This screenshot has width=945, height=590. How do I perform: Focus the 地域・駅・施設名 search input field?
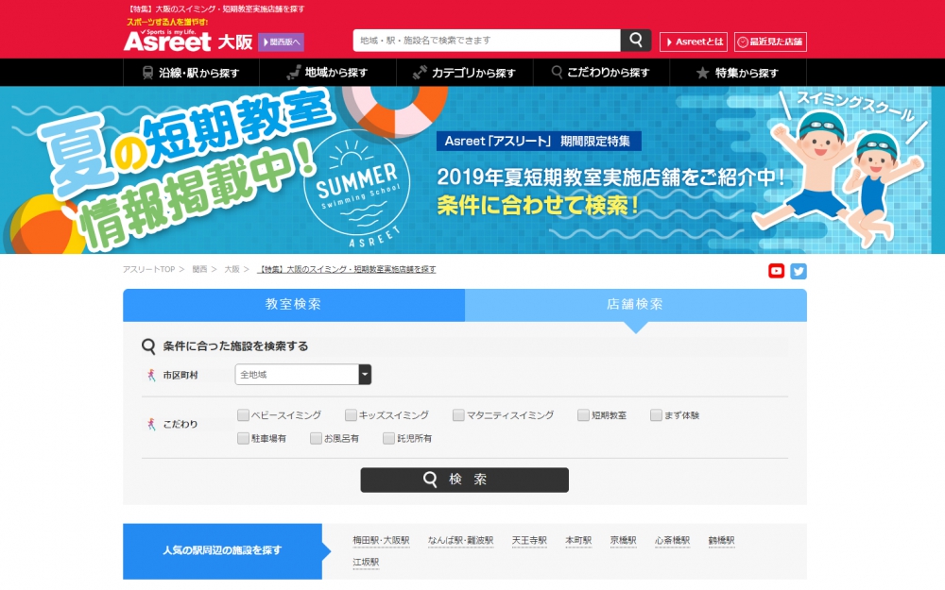(487, 41)
